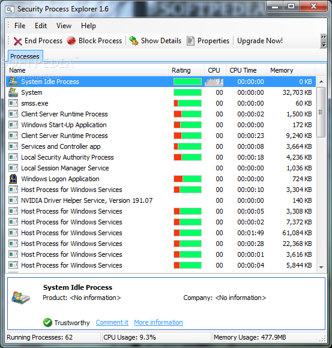Click the rating bar of System Idle Process

pos(187,82)
